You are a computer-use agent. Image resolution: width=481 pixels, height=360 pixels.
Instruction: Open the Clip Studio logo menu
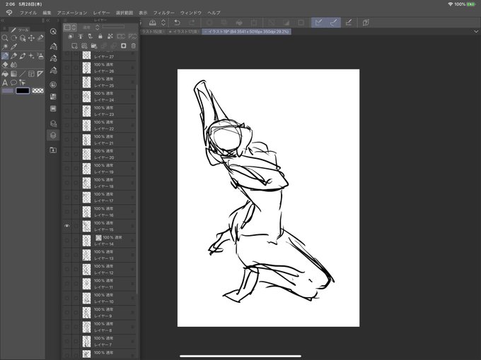coord(9,13)
